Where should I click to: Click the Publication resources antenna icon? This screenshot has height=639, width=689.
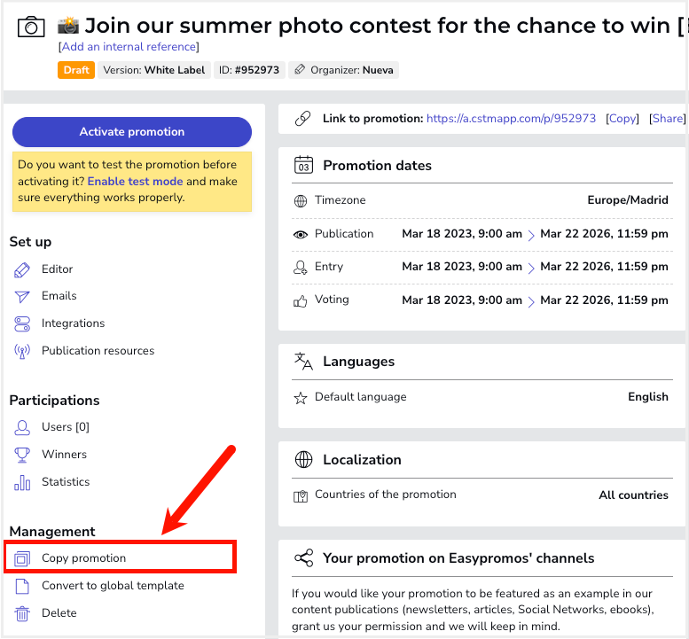click(x=22, y=351)
